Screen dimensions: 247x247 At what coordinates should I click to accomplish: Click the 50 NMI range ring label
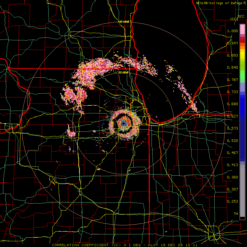[123, 72]
